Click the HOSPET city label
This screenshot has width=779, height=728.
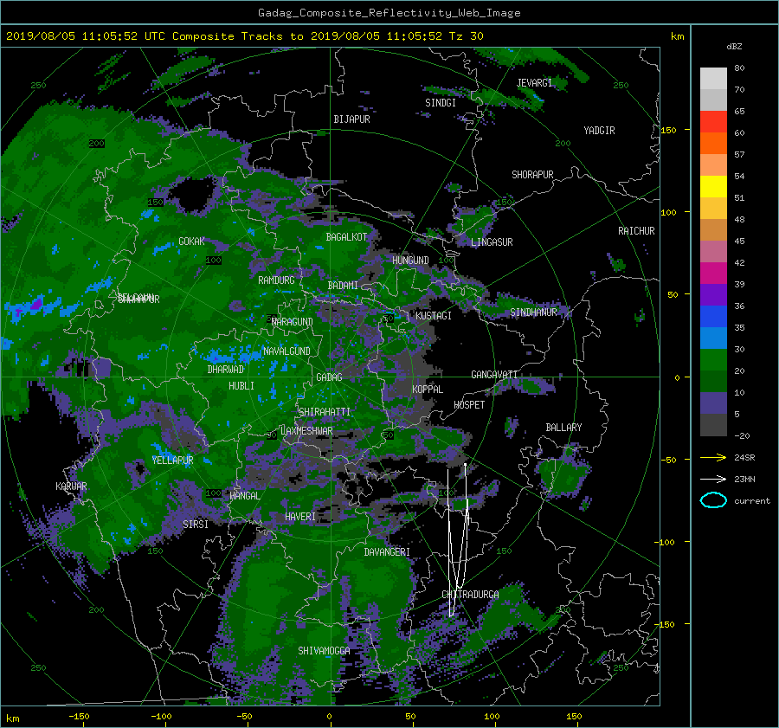click(469, 405)
